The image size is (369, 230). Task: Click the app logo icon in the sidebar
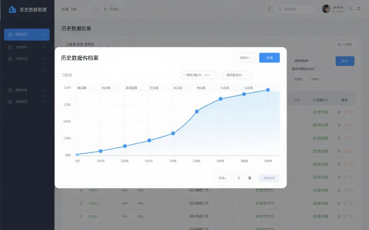[x=12, y=9]
